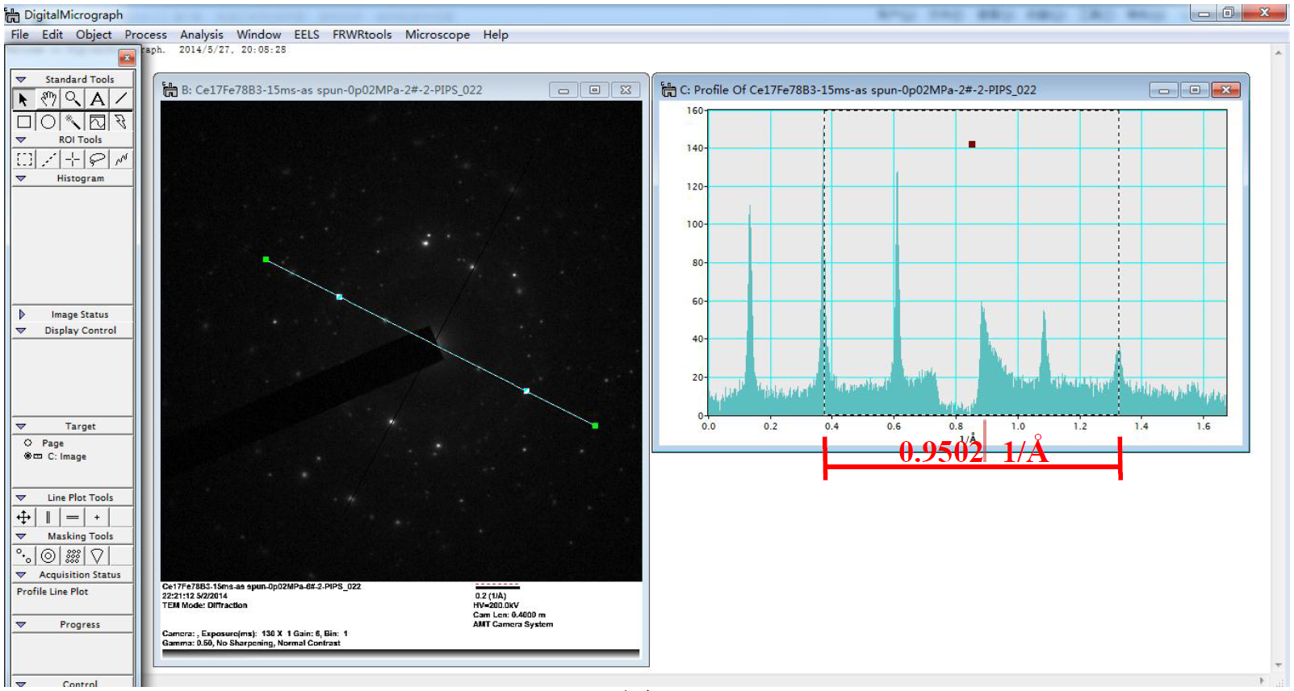Screen dimensions: 1294x691
Task: Choose the Page target radio button
Action: tap(28, 443)
